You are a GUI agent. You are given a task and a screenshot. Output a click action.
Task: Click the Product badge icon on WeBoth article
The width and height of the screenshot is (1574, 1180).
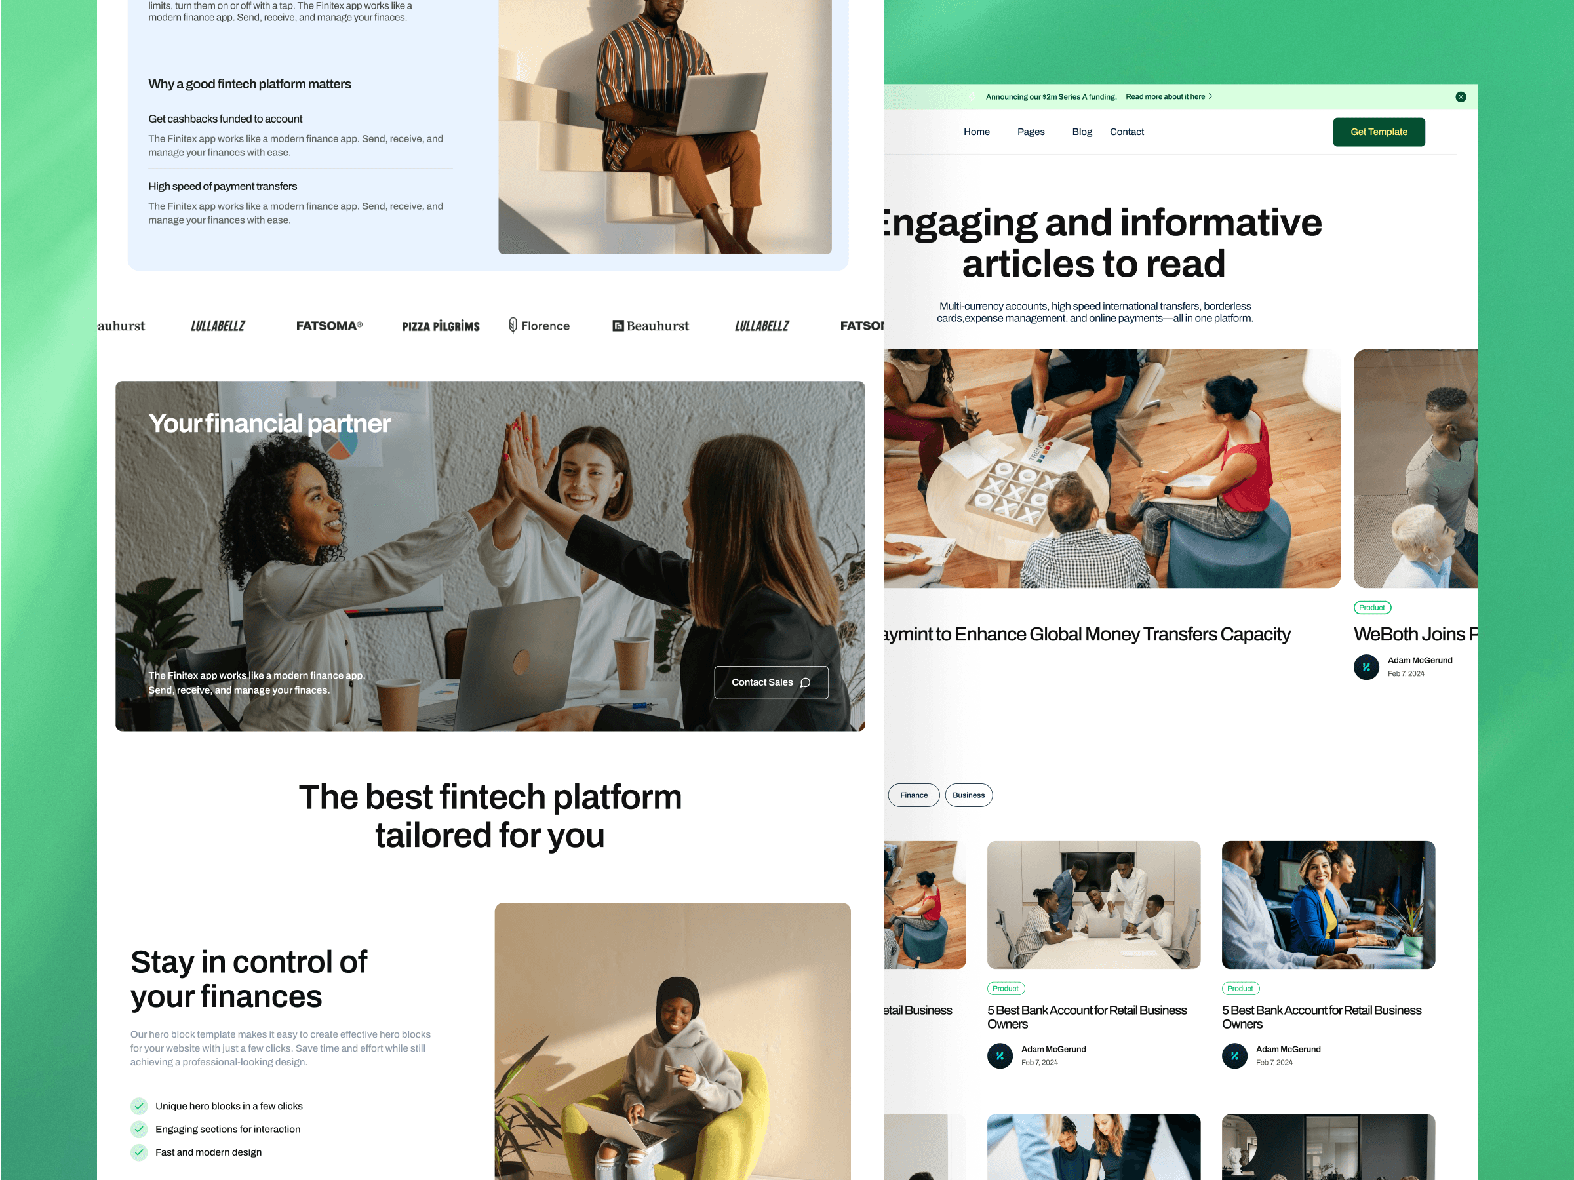1371,606
